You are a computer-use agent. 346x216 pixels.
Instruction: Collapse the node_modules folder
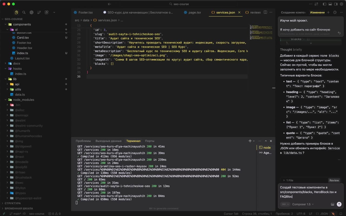point(24,100)
